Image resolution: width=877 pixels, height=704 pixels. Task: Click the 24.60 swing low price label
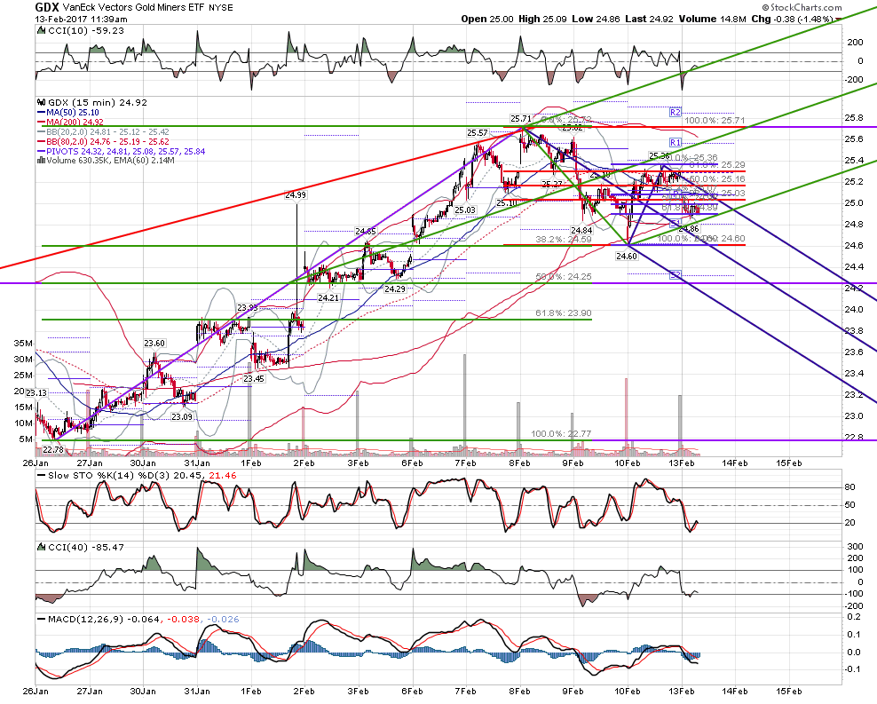[x=627, y=256]
